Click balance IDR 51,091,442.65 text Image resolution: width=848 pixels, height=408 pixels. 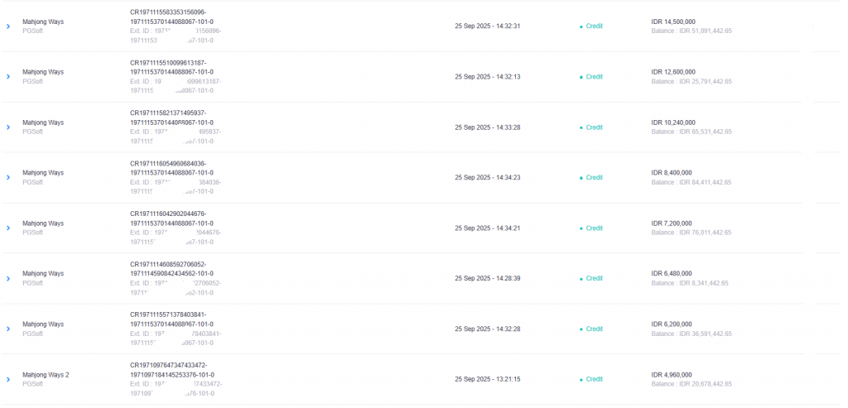(x=691, y=31)
